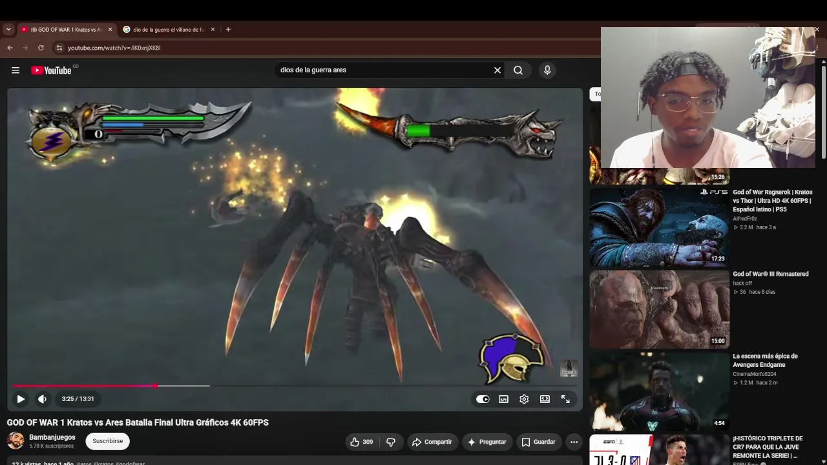
Task: Switch to theater mode
Action: 545,399
